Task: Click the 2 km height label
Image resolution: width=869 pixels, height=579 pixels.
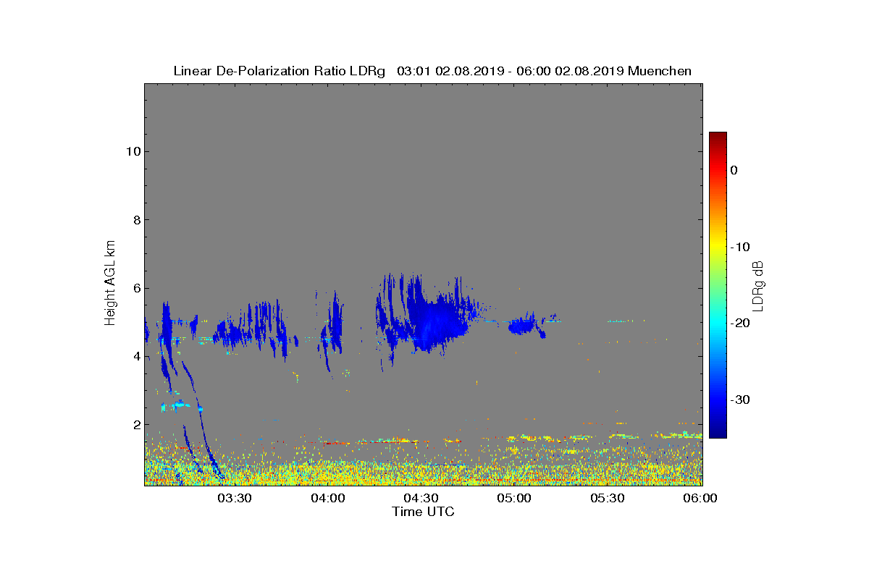Action: tap(135, 424)
